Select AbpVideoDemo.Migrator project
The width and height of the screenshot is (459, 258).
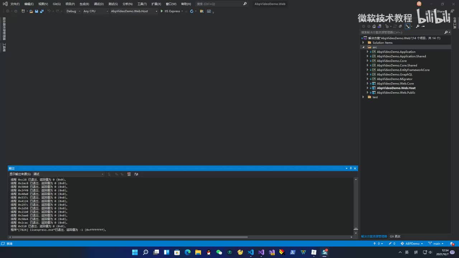(394, 79)
